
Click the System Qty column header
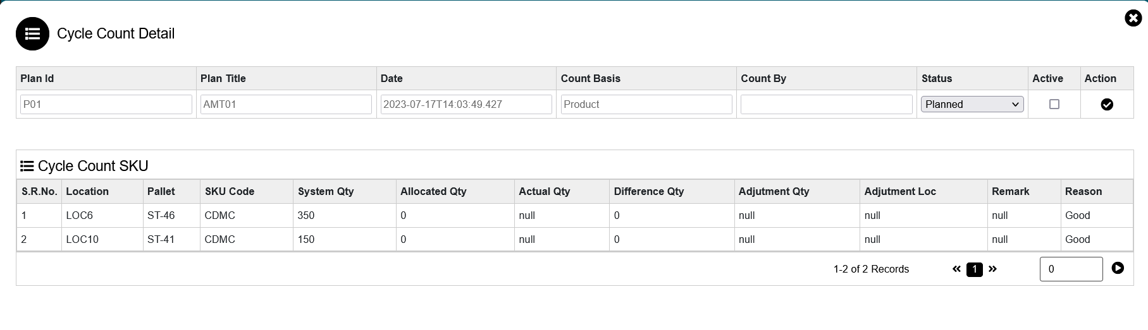click(326, 191)
